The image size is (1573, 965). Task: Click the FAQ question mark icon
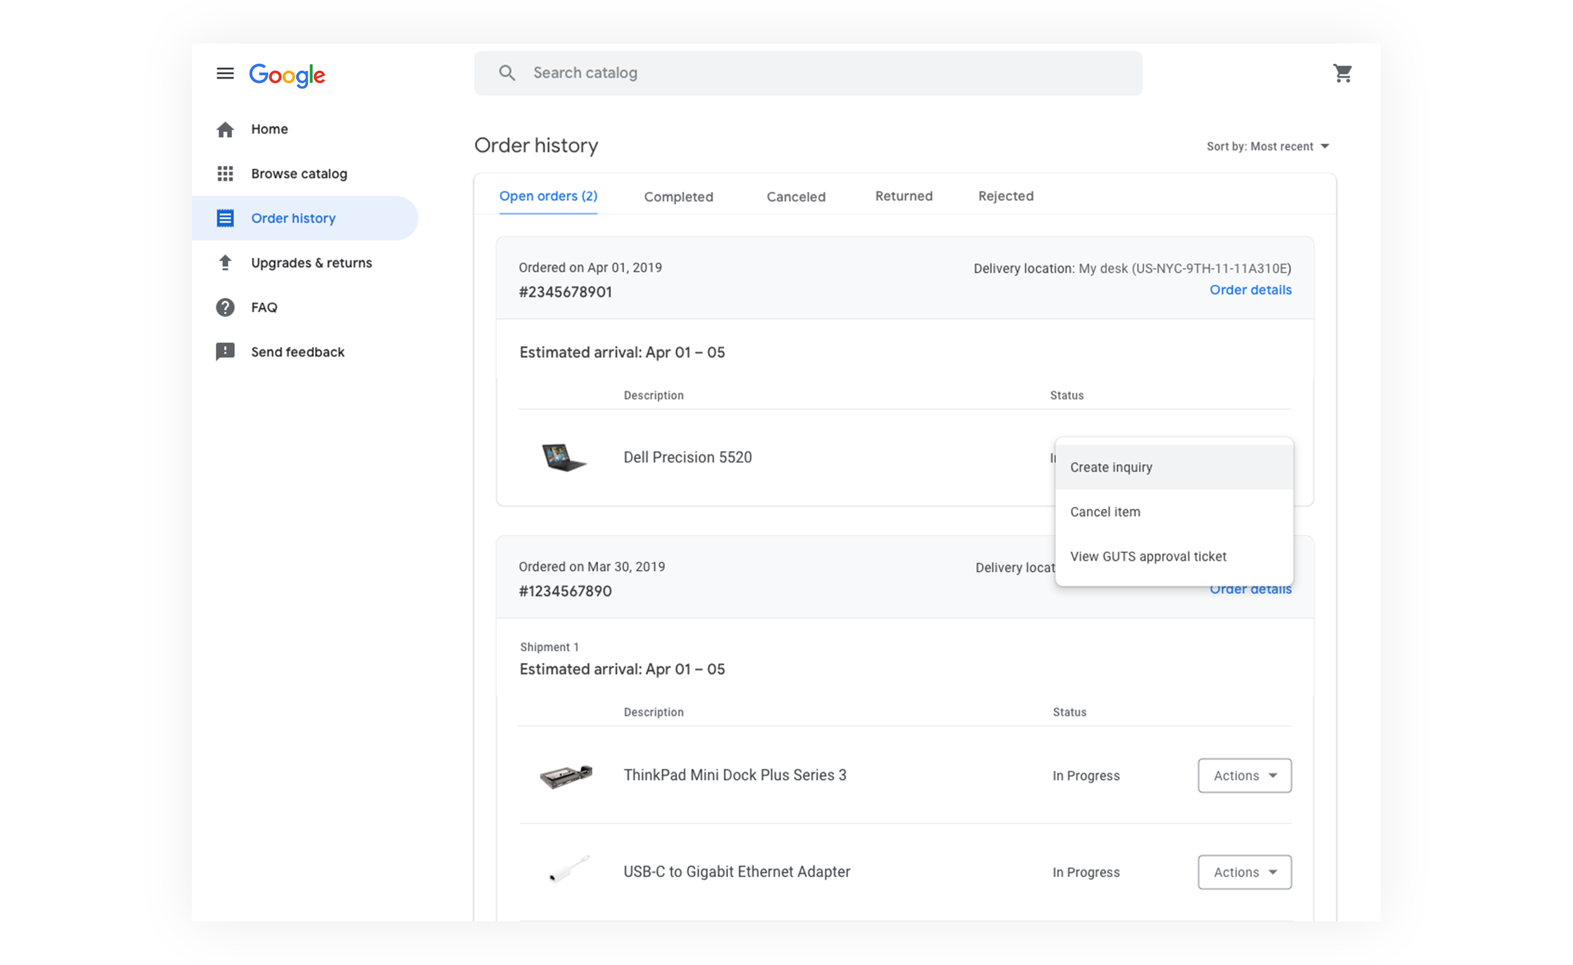225,307
